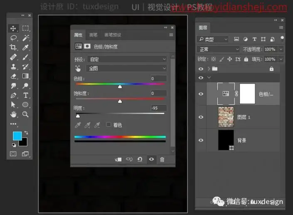Click the hue slider handle

120,87
